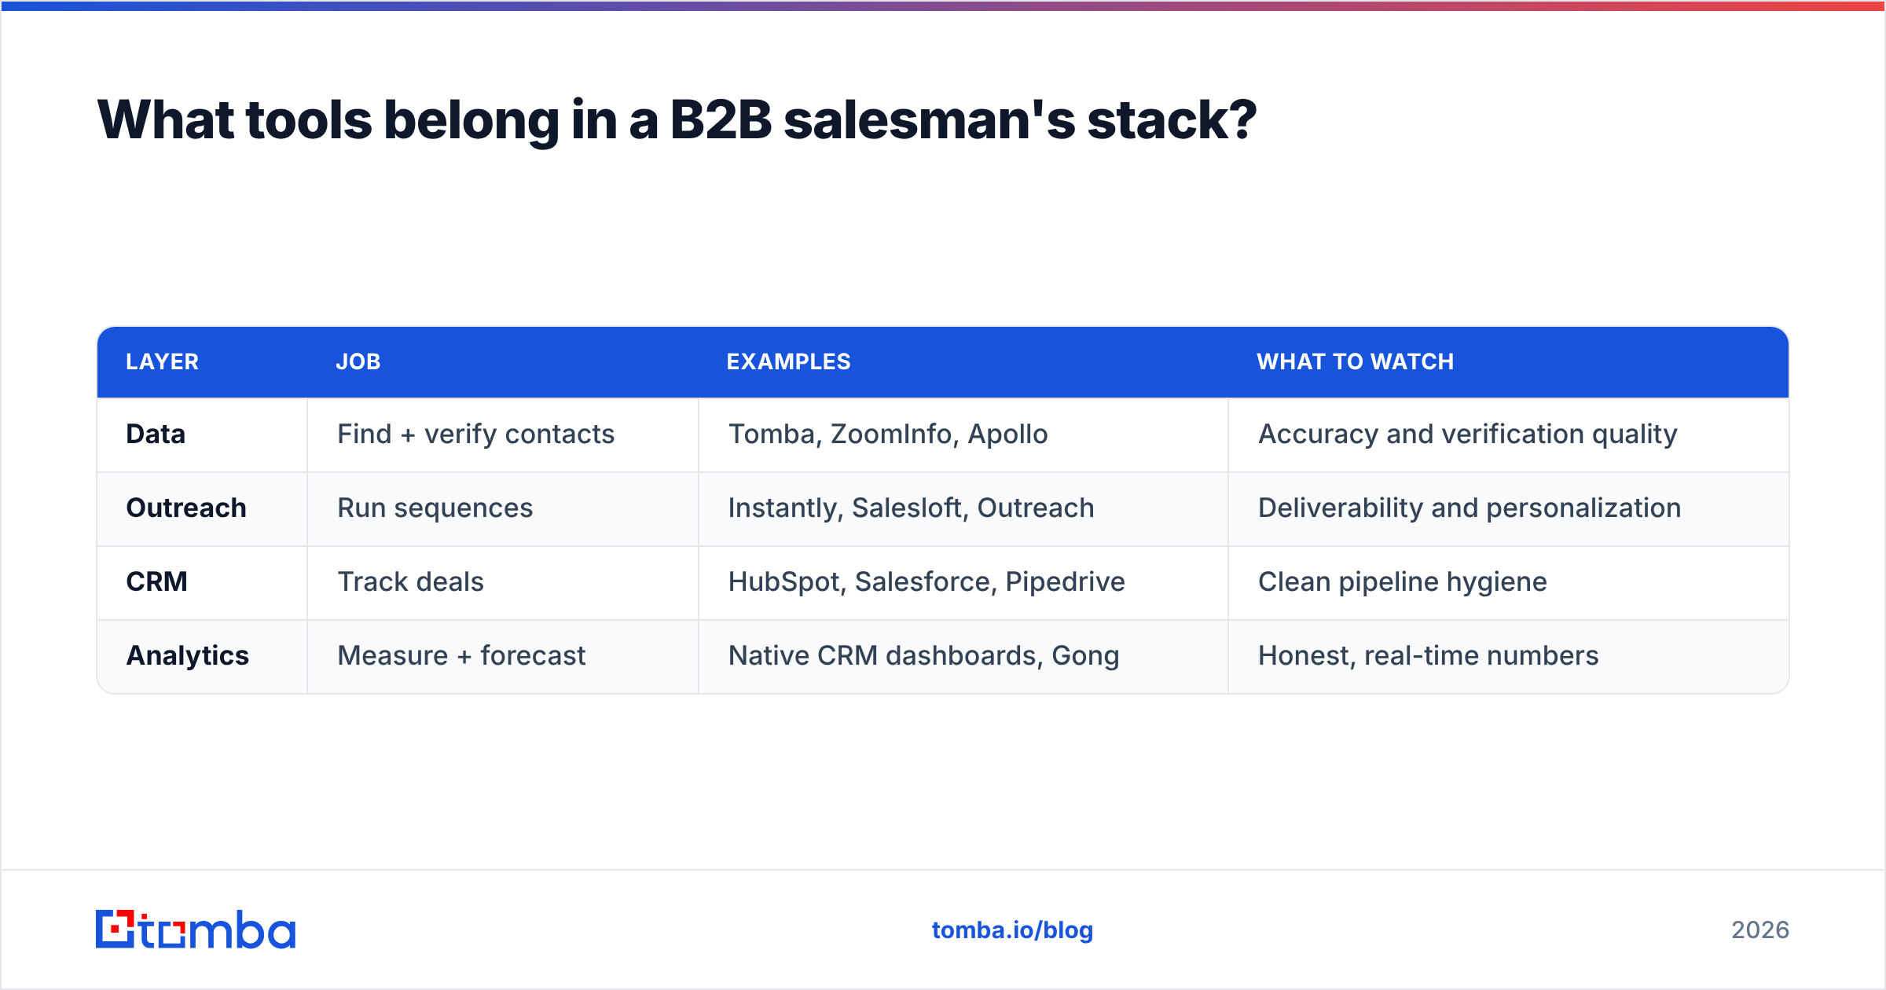
Task: Select 'Honest, real-time numbers' cell
Action: pos(1509,656)
